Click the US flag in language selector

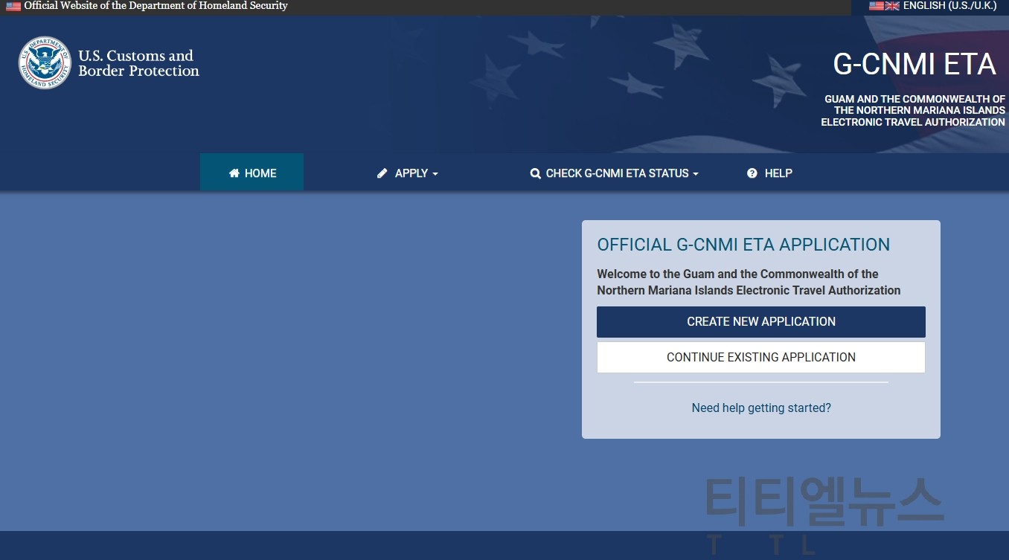877,6
